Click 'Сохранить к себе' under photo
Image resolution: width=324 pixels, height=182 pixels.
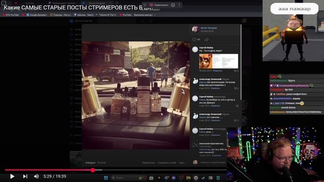[167, 163]
